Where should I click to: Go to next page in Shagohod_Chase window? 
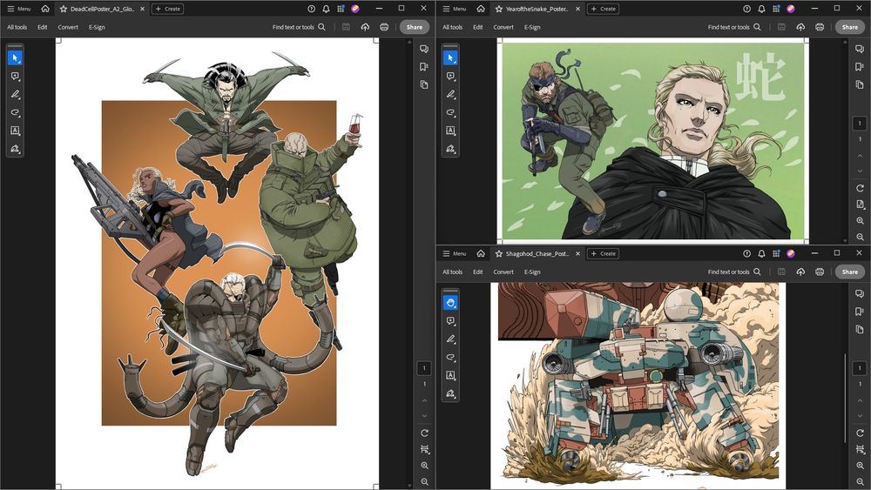point(860,416)
